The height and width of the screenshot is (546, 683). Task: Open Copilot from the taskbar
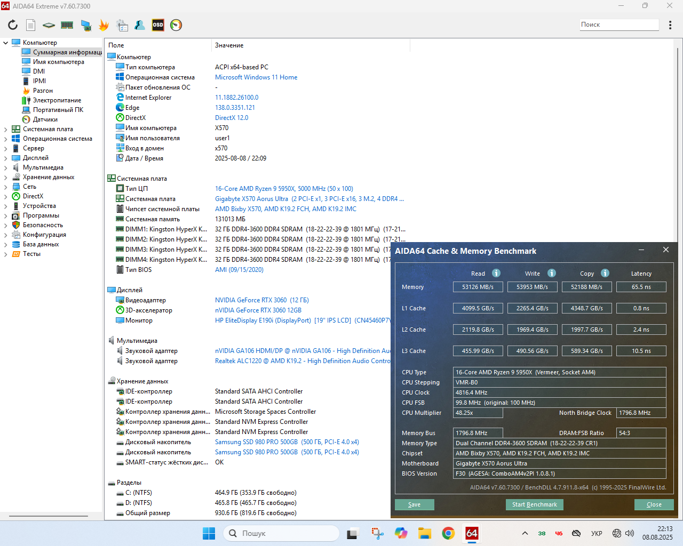401,533
